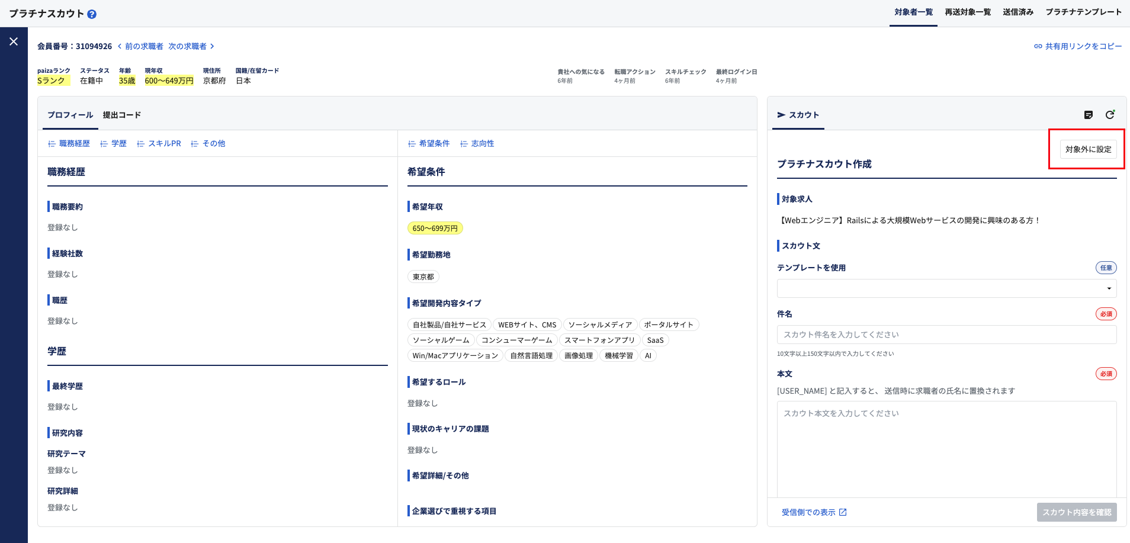Open the テンプレートを使用 dropdown
Screen dimensions: 1130x543
946,288
